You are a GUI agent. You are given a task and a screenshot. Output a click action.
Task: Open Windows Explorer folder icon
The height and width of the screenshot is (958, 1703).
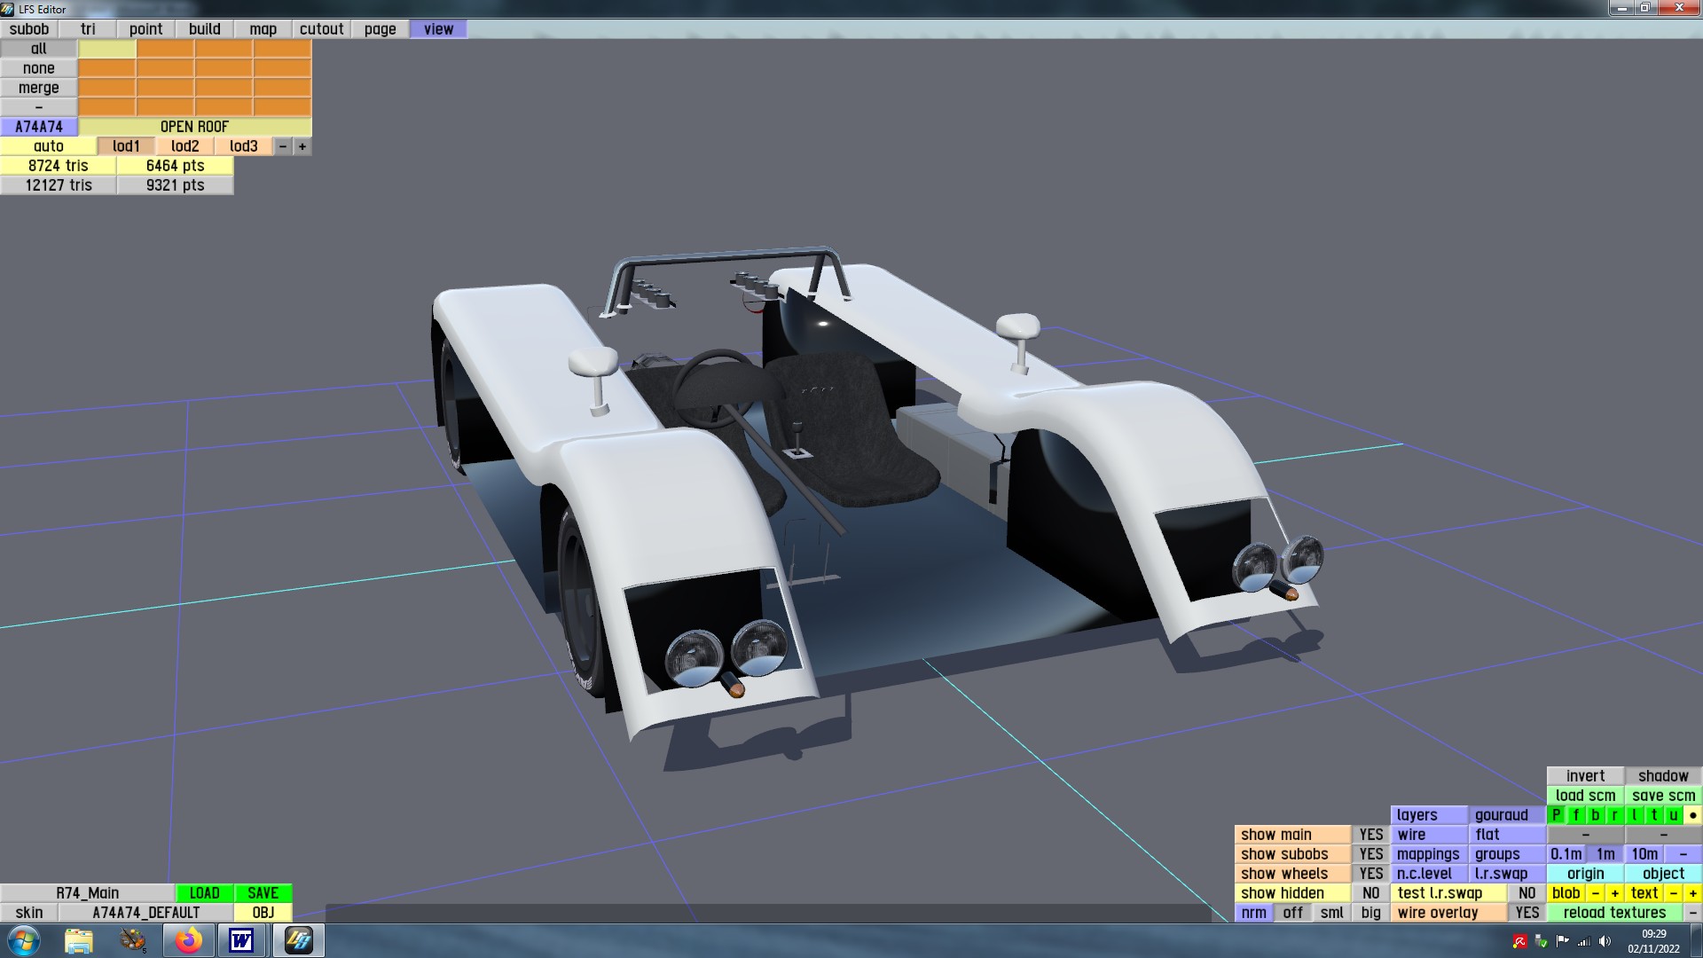[79, 940]
